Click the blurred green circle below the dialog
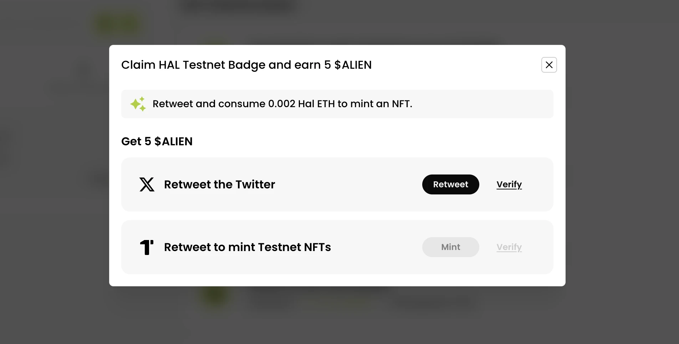The image size is (679, 344). click(x=215, y=295)
